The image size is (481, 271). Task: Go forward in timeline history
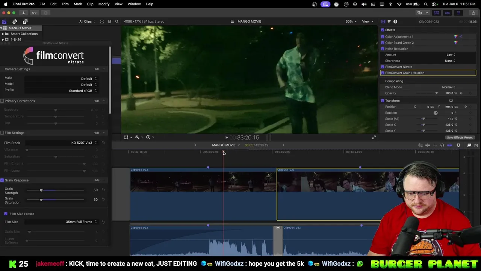[283, 145]
